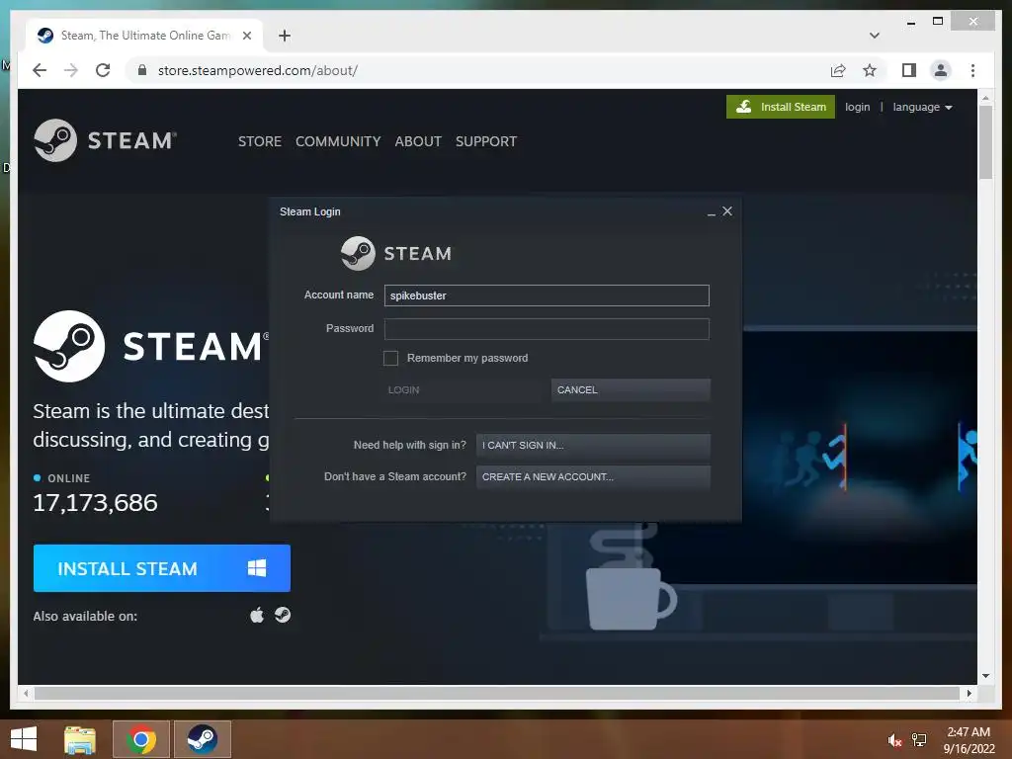Open the language dropdown
Viewport: 1012px width, 759px height.
[x=922, y=107]
